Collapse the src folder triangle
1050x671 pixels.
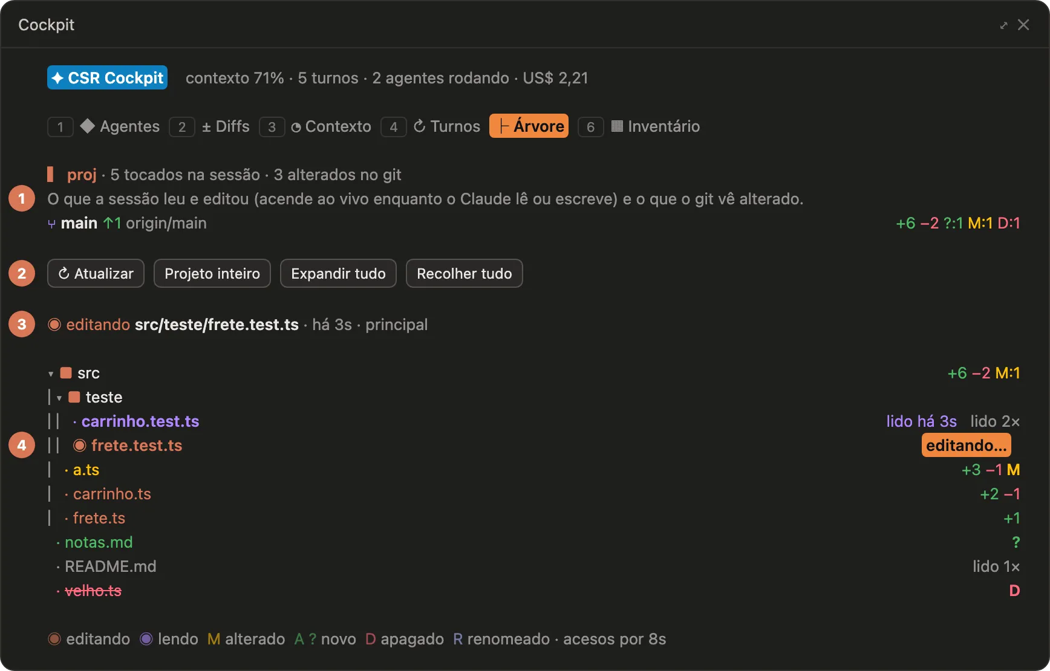51,374
